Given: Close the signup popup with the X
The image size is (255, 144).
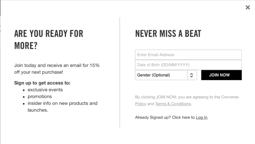Looking at the screenshot, I should pos(247,7).
